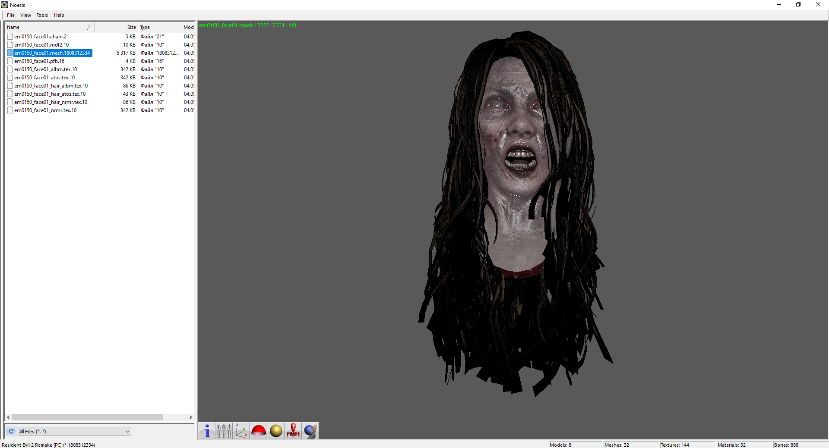
Task: Click the right arrow of horizontal scrollbar
Action: [191, 417]
